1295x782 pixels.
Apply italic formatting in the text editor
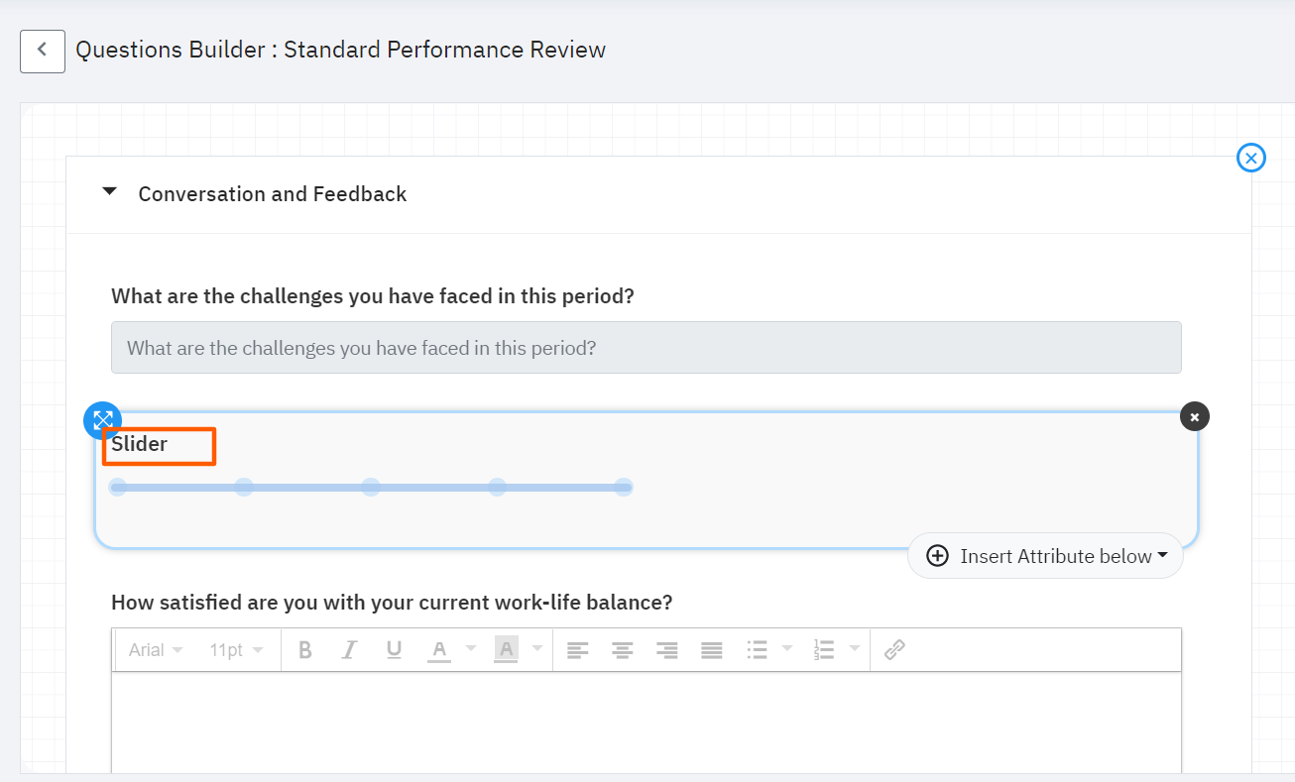point(349,649)
